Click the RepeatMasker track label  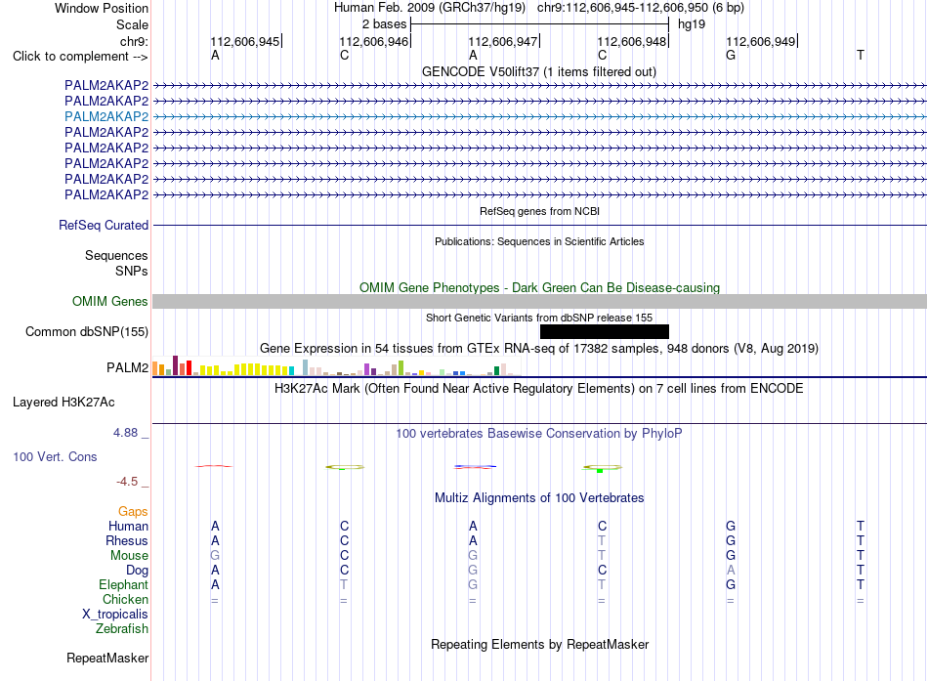107,658
